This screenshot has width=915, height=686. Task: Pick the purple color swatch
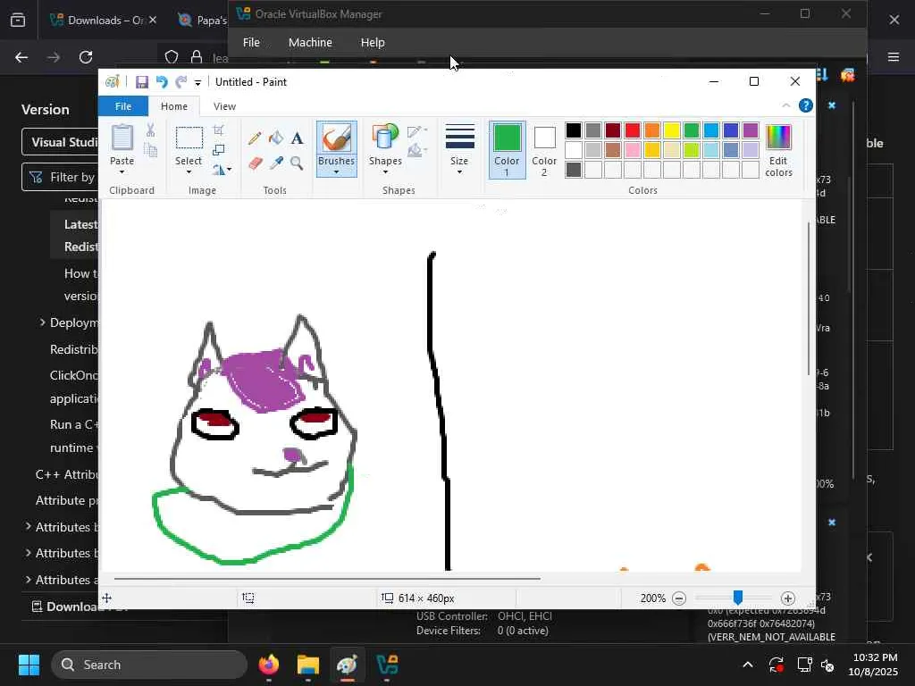point(751,130)
